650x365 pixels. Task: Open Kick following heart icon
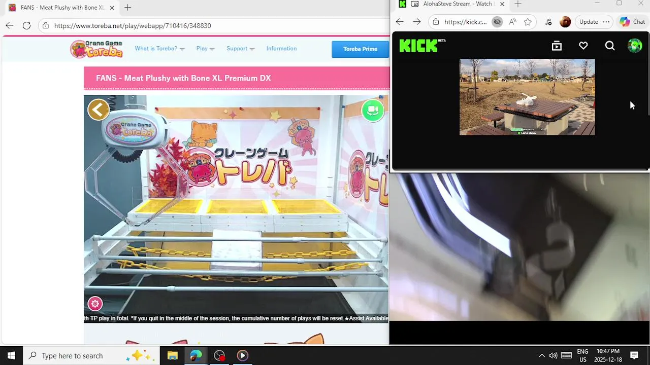[x=583, y=46]
